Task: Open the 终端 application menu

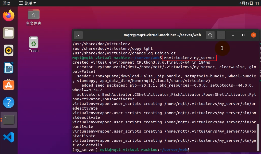Action: tap(28, 3)
